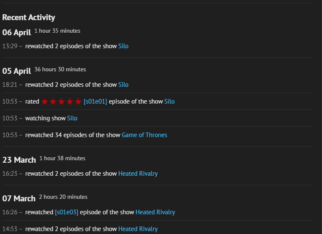Click the fifth red rating star
322x234 pixels.
click(78, 101)
